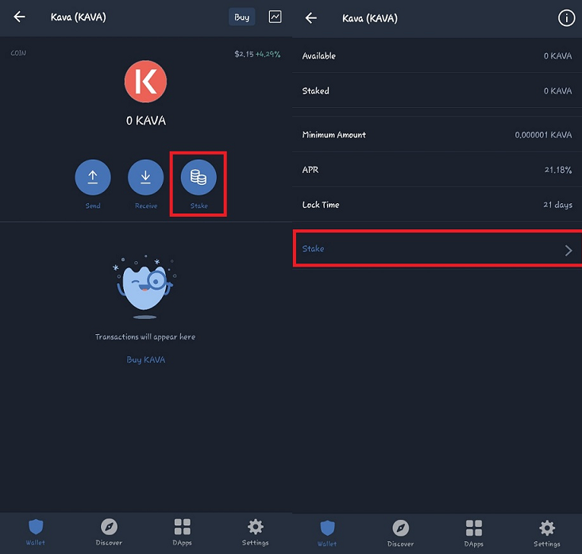This screenshot has height=554, width=582.
Task: Click the 21.18% APR value
Action: 558,170
